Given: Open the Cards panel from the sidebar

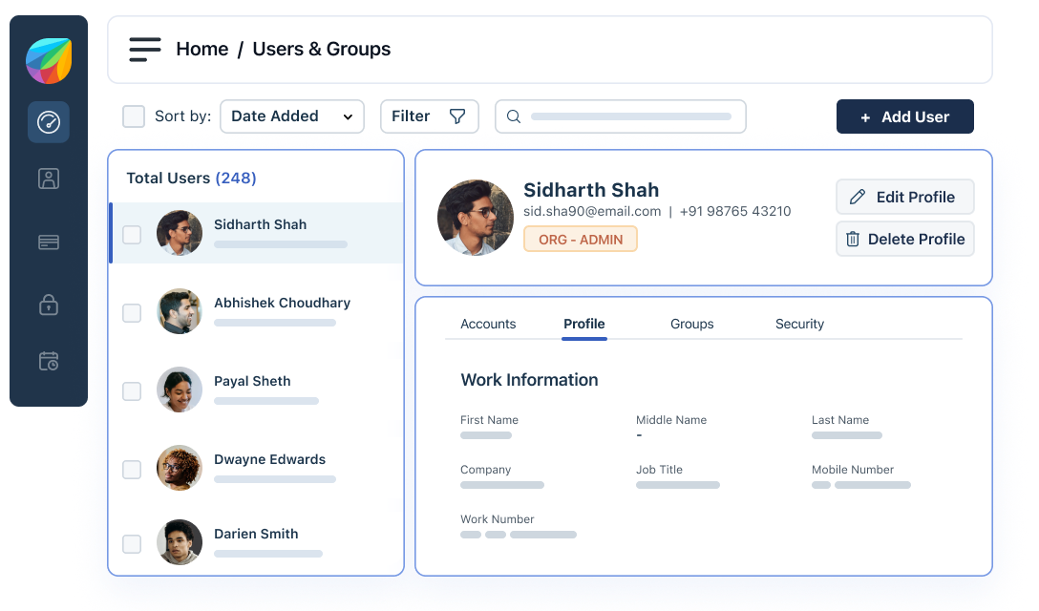Looking at the screenshot, I should (49, 242).
